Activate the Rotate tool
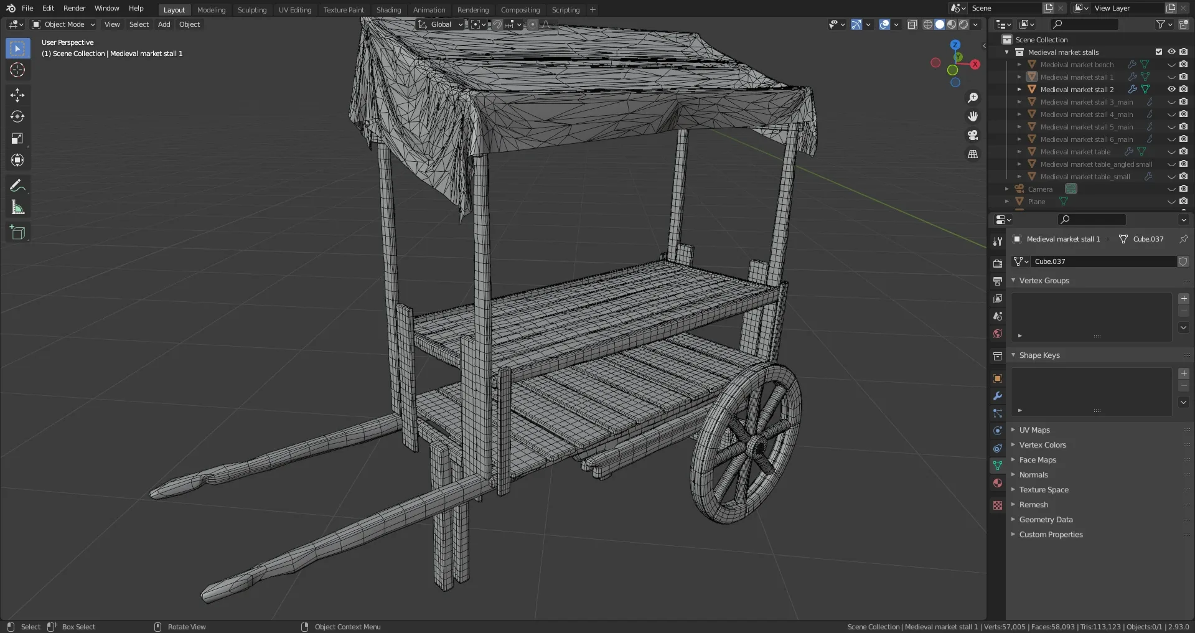Image resolution: width=1195 pixels, height=633 pixels. 17,116
